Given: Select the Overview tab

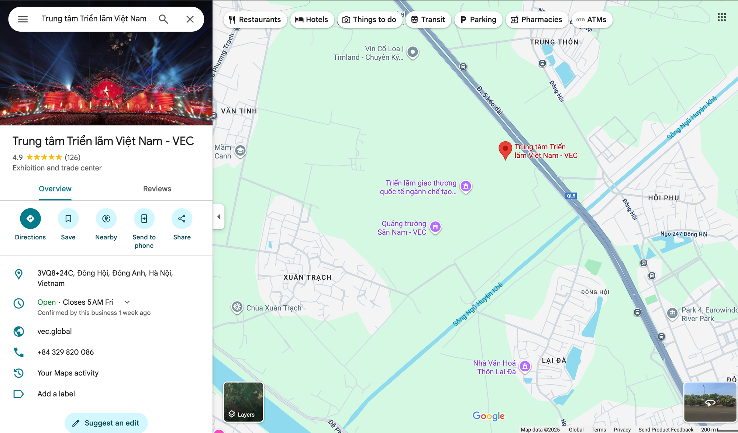Looking at the screenshot, I should click(x=55, y=189).
